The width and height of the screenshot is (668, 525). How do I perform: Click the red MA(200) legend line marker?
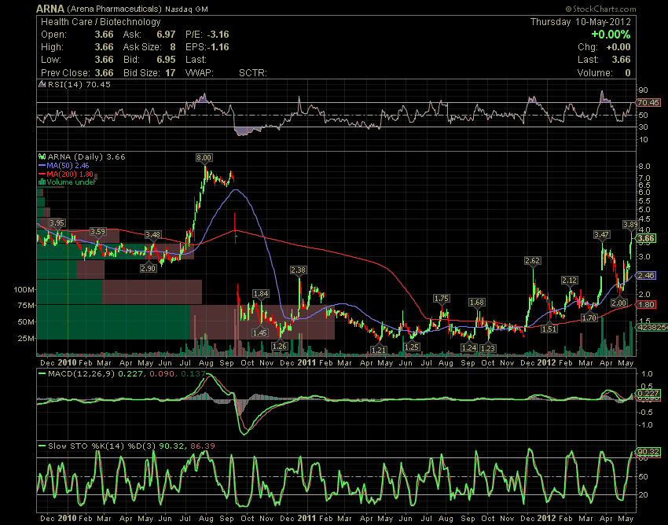[x=42, y=174]
